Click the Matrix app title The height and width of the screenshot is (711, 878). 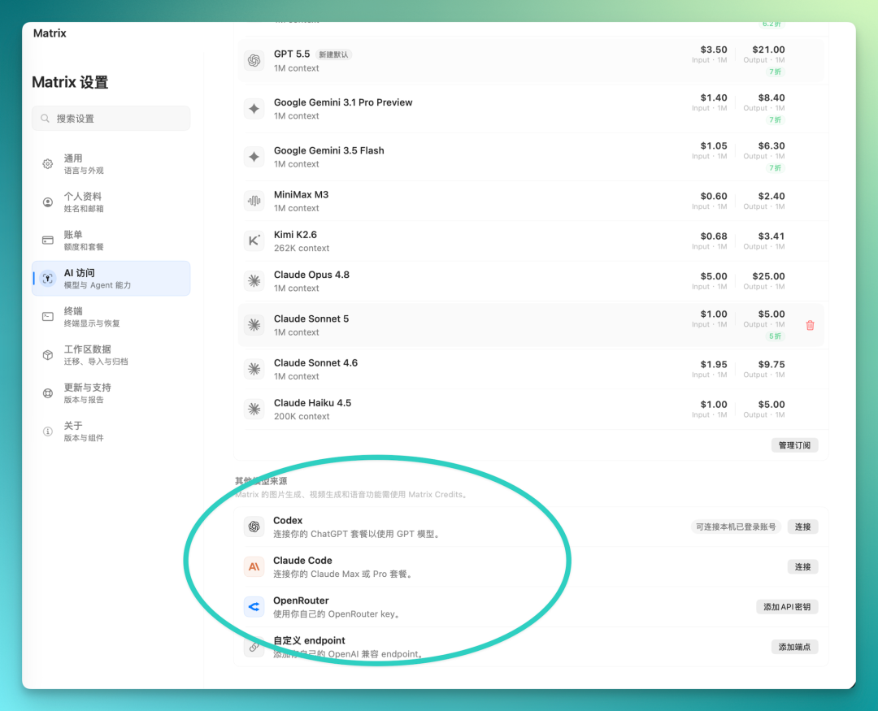pyautogui.click(x=50, y=33)
